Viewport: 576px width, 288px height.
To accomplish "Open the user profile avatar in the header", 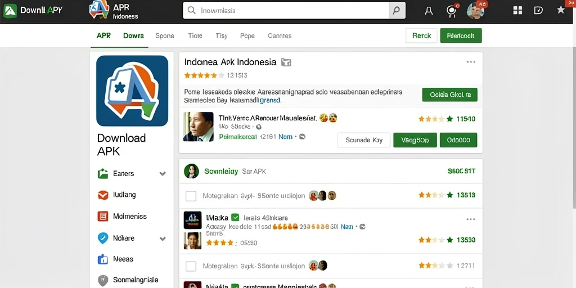I will coord(475,11).
